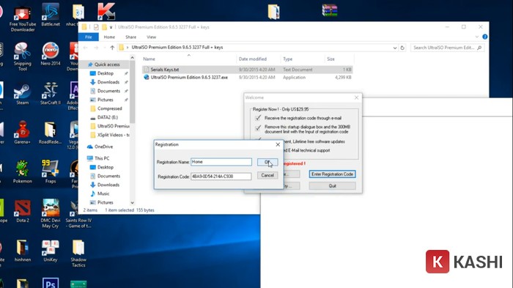Viewport: 513px width, 288px height.
Task: Select Compressed folder in navigation pane
Action: pos(109,108)
